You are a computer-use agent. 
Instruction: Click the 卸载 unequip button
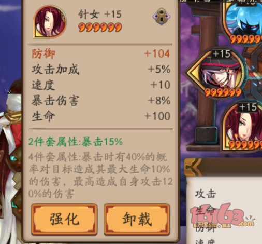coord(137,219)
